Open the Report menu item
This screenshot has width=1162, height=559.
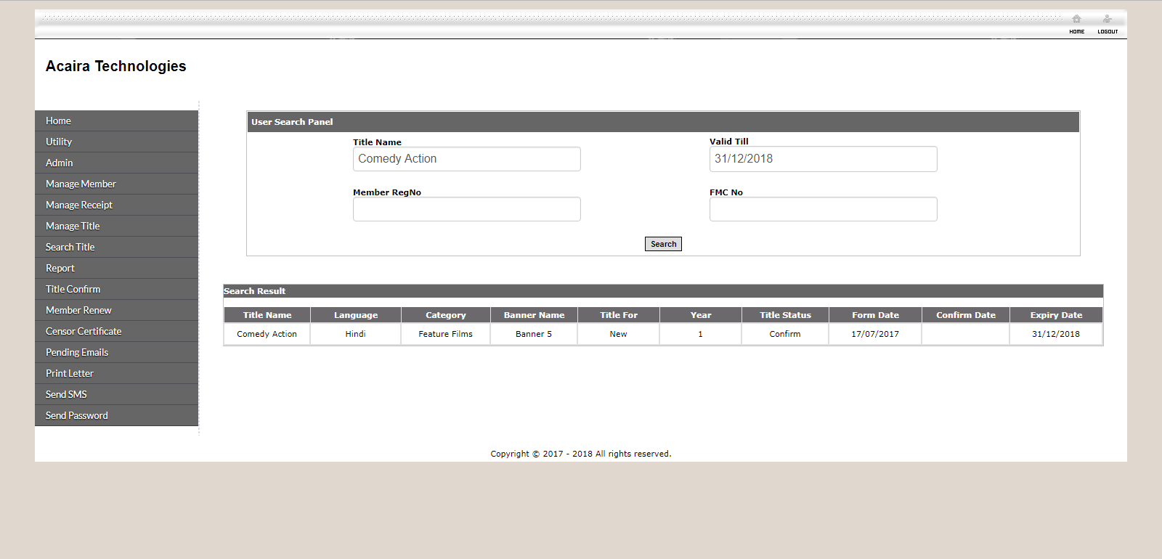[x=60, y=269]
